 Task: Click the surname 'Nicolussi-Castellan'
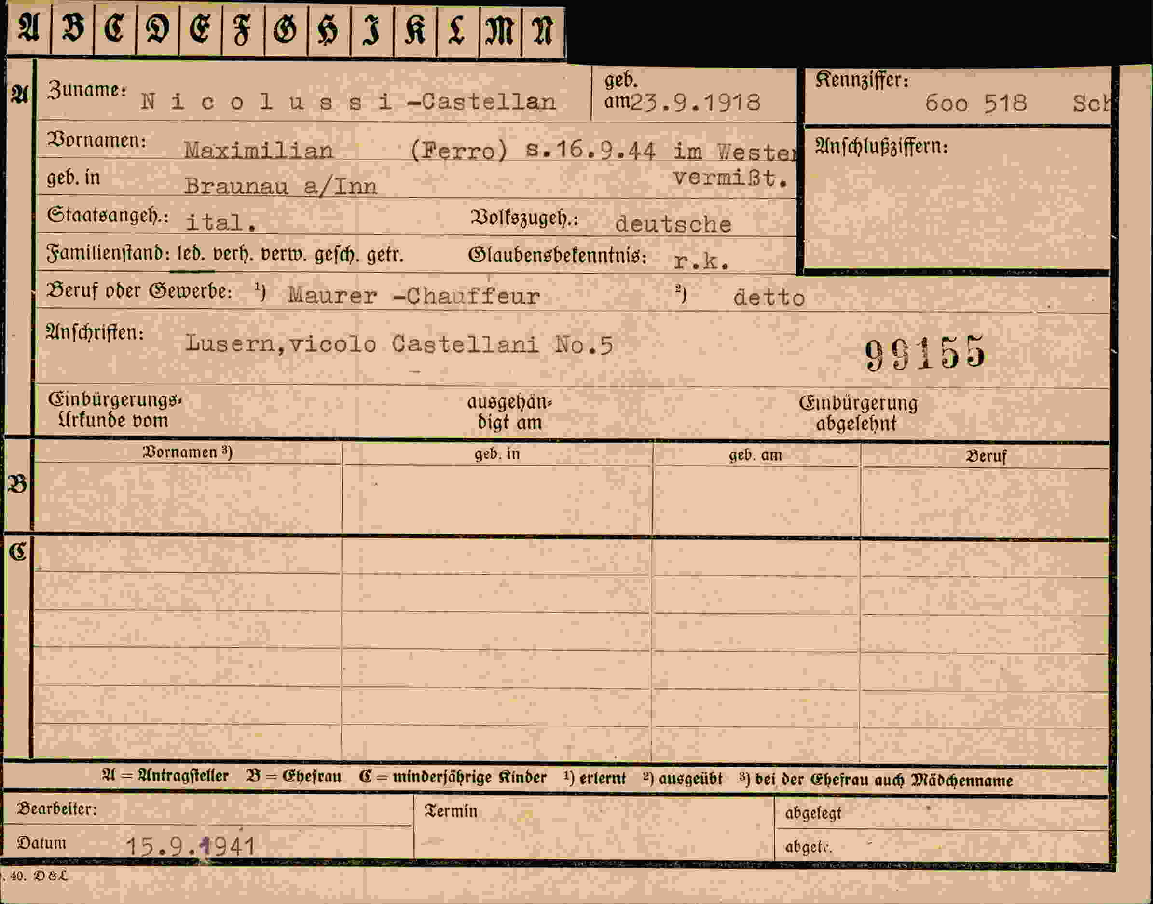click(348, 101)
